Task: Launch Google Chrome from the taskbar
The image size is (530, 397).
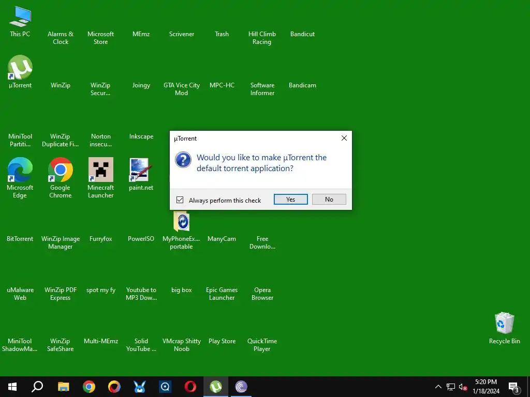Action: point(89,387)
